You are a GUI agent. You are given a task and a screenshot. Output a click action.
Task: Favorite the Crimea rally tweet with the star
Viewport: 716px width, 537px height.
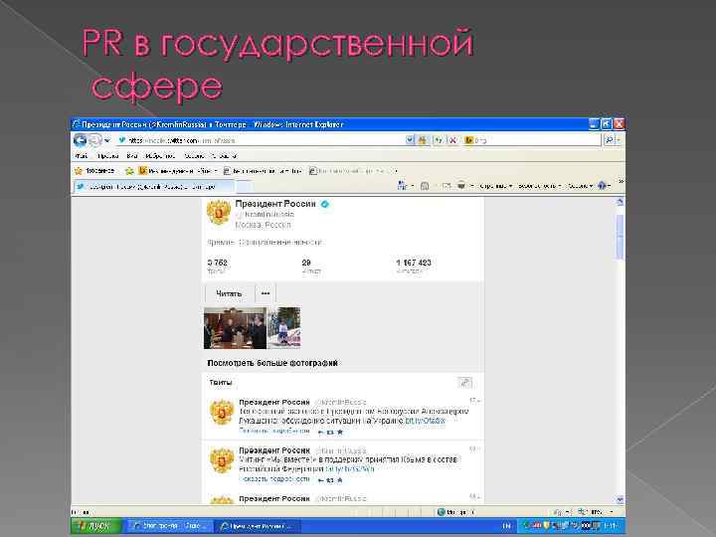[x=340, y=480]
